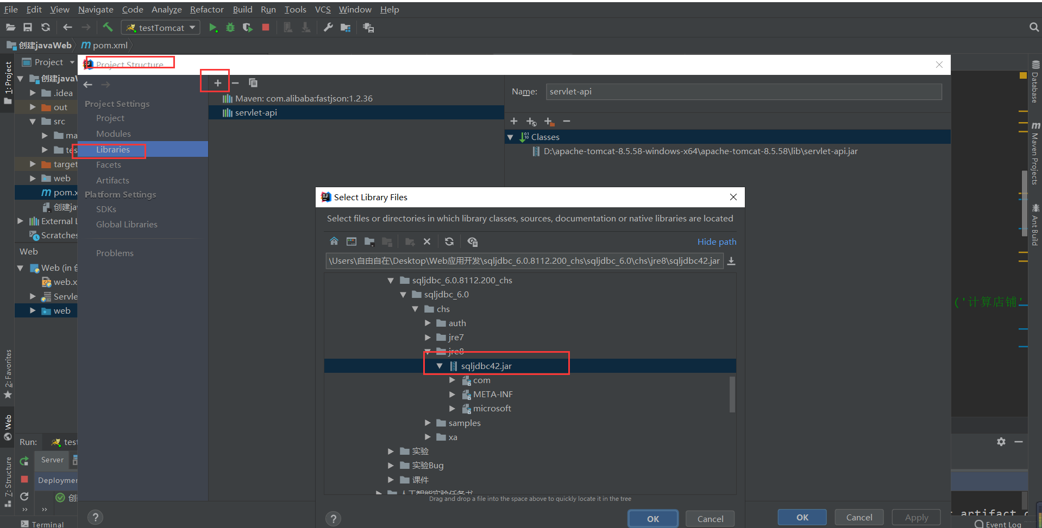
Task: Select Problems in Project Structure sidebar
Action: click(x=115, y=253)
